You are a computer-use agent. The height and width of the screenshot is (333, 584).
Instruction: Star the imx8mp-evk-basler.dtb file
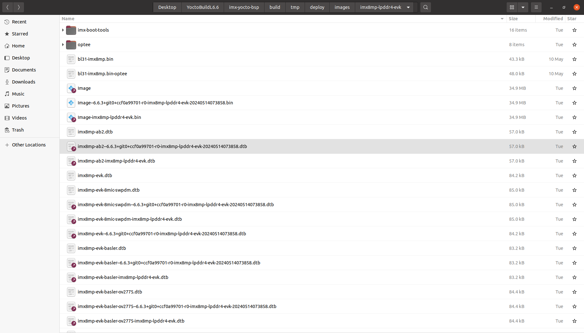pyautogui.click(x=574, y=248)
